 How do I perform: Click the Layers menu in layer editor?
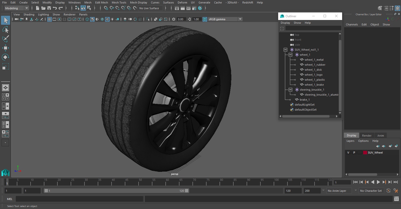click(x=350, y=141)
